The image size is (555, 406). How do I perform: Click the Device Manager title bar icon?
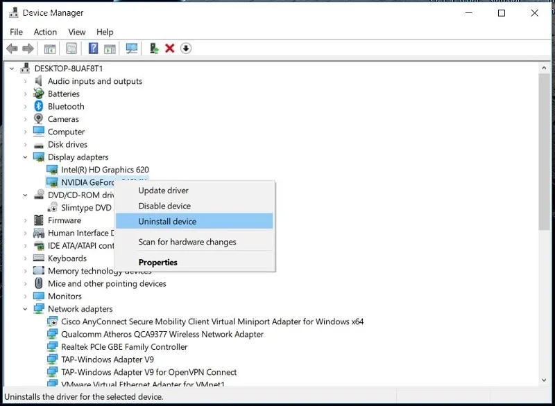pyautogui.click(x=14, y=12)
